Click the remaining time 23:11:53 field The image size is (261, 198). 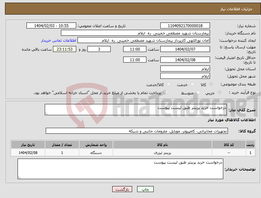coord(65,49)
